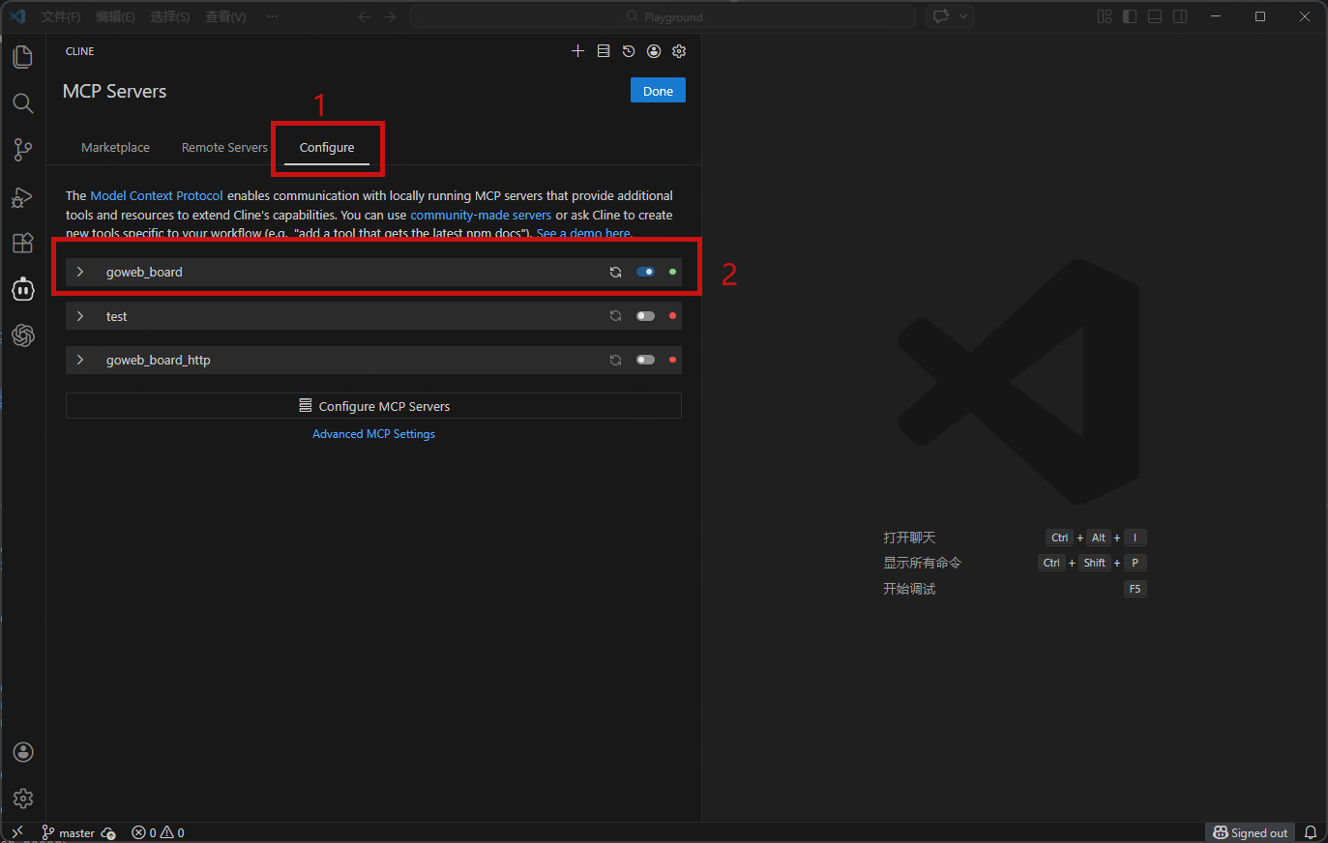The height and width of the screenshot is (843, 1328).
Task: Select the Configure tab
Action: tap(327, 147)
